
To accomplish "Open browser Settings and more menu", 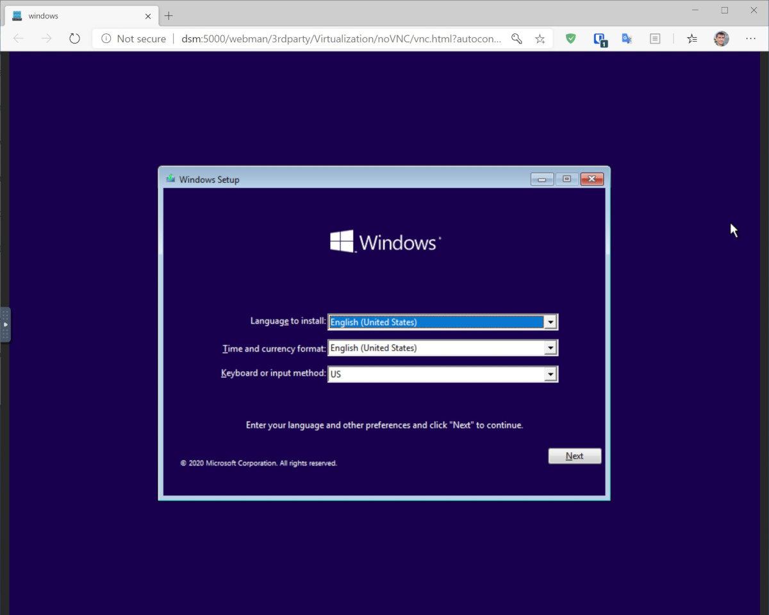I will click(750, 38).
